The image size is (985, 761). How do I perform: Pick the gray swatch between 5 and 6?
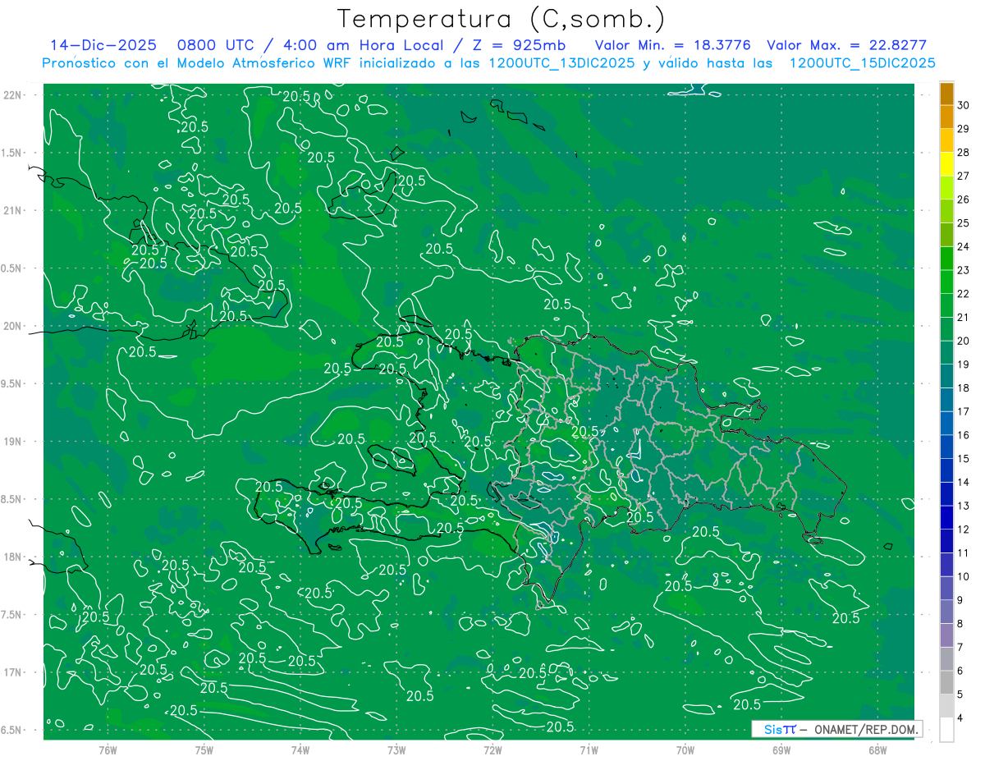click(x=946, y=682)
